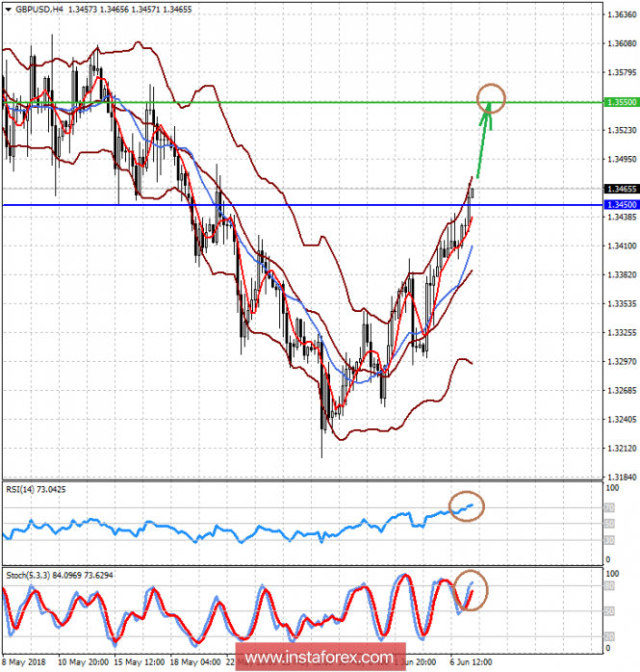Open the www.instaforex.com watermark link
The width and height of the screenshot is (640, 672).
pos(320,659)
